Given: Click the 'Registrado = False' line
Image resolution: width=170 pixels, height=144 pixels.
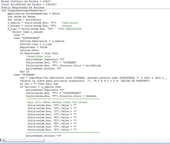Looking at the screenshot, I should pos(34,47).
